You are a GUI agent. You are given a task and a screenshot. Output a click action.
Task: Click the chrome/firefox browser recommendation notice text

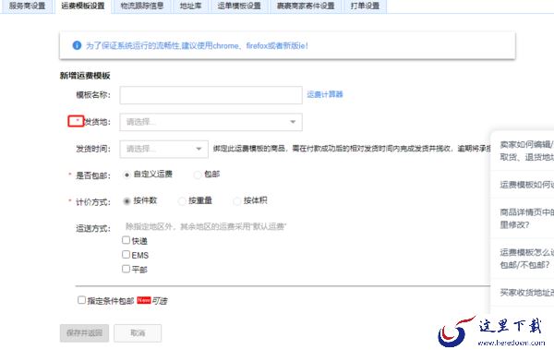[x=197, y=45]
